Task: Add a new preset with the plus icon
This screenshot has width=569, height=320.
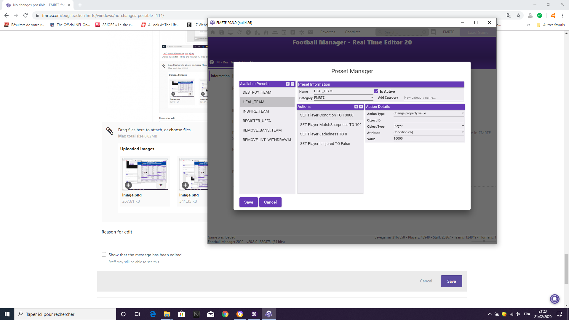Action: pyautogui.click(x=288, y=84)
